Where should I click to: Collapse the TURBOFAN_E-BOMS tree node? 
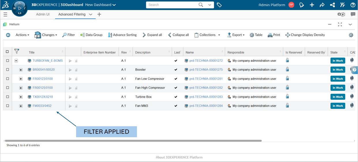[16, 61]
